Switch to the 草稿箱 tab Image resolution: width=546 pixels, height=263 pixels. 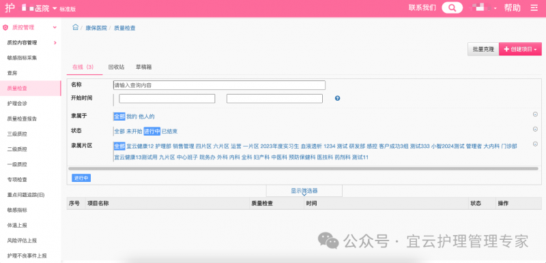143,67
